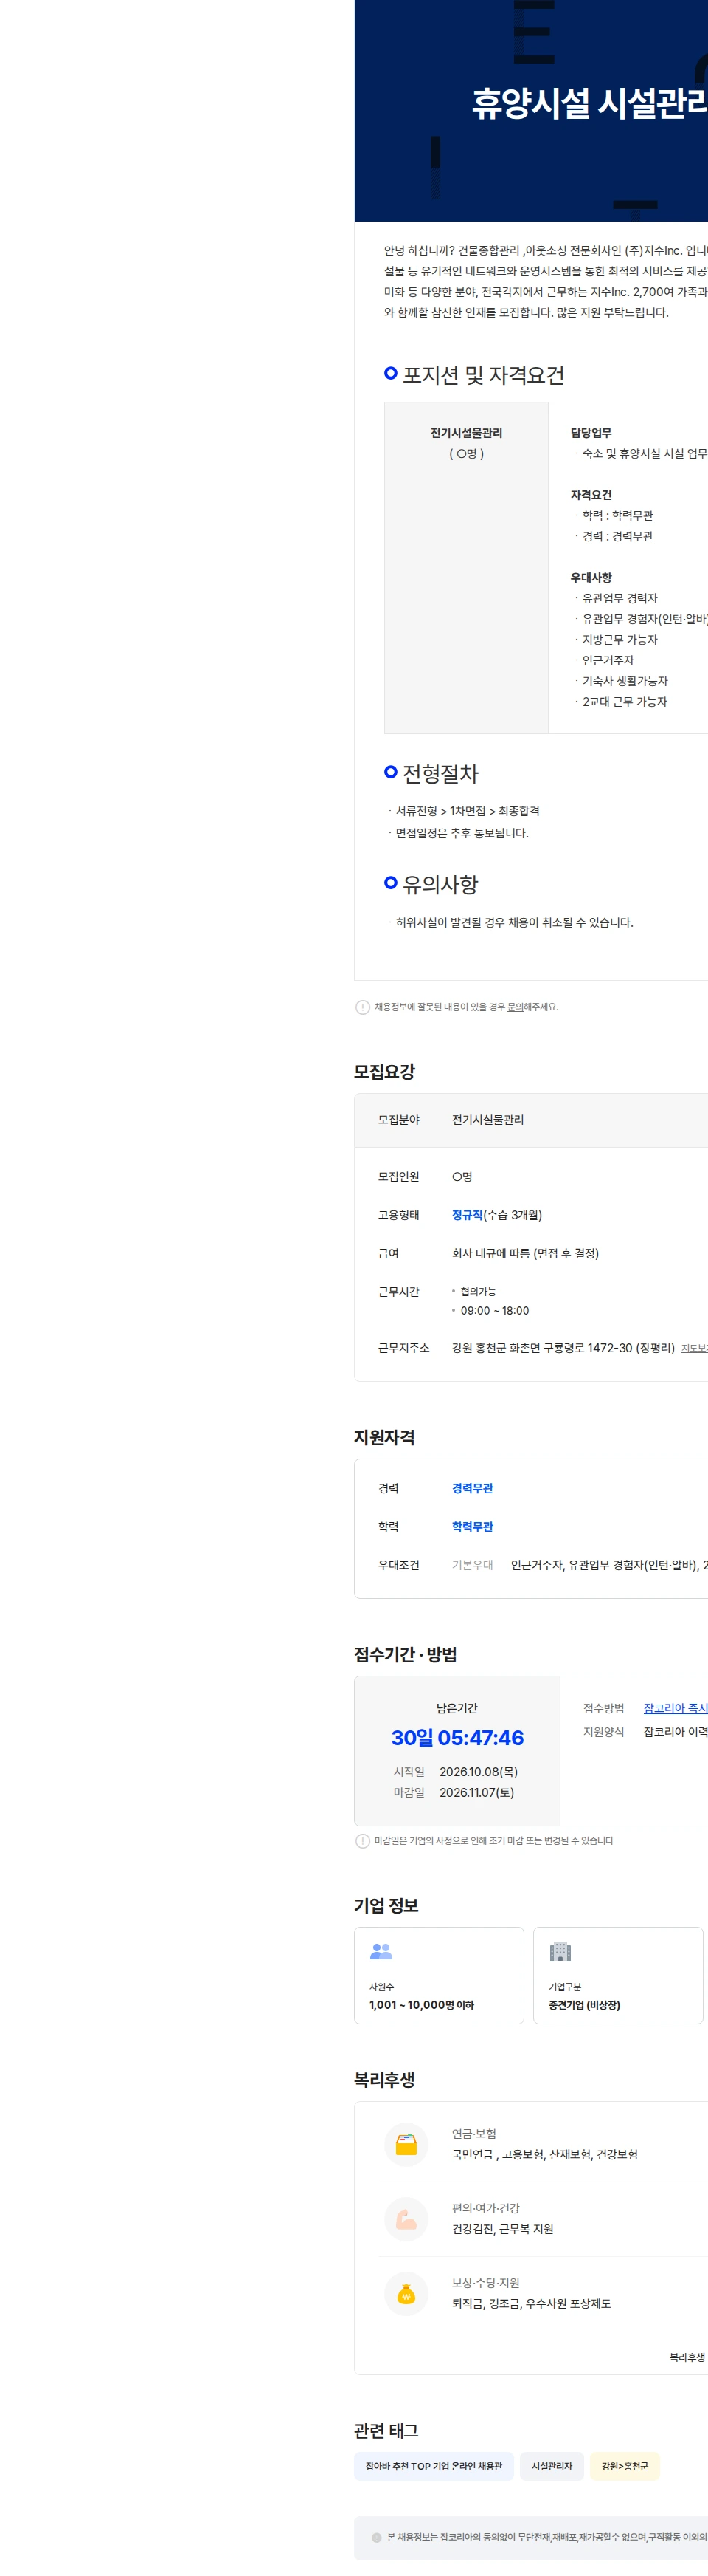
Task: Select the 시설관리자 tag
Action: point(551,2466)
